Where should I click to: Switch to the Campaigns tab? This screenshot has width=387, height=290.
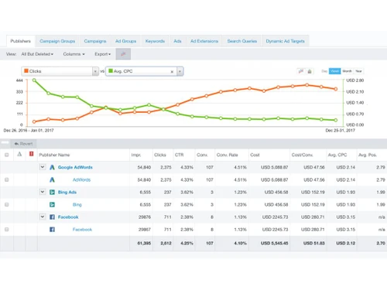tap(95, 41)
